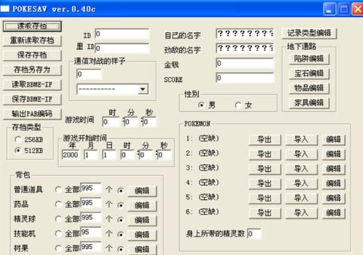This screenshot has height=255, width=363.
Task: Click 导入 for Pokemon slot 3
Action: 301,169
